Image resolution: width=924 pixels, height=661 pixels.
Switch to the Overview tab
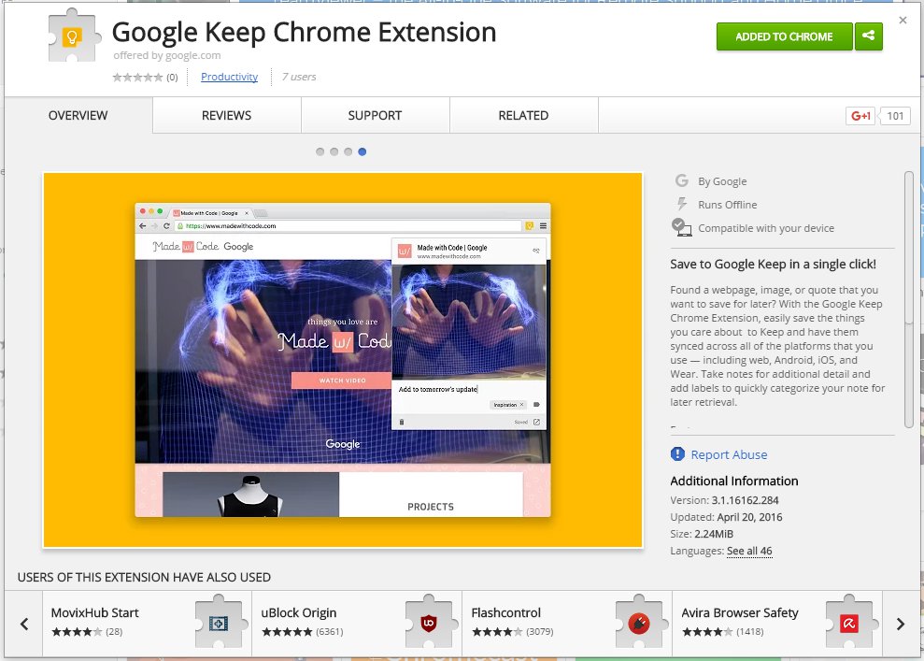78,116
